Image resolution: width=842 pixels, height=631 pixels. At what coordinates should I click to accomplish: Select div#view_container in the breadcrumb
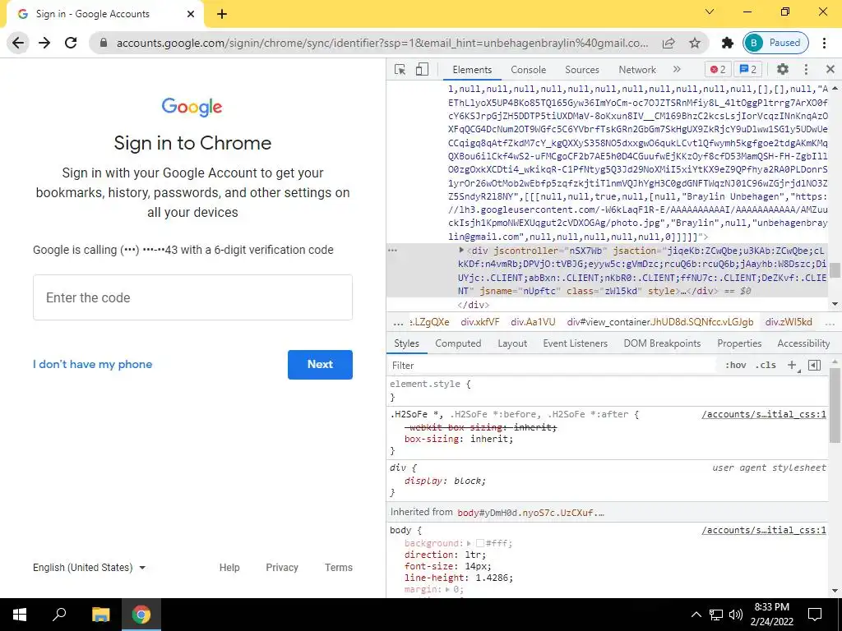point(660,322)
